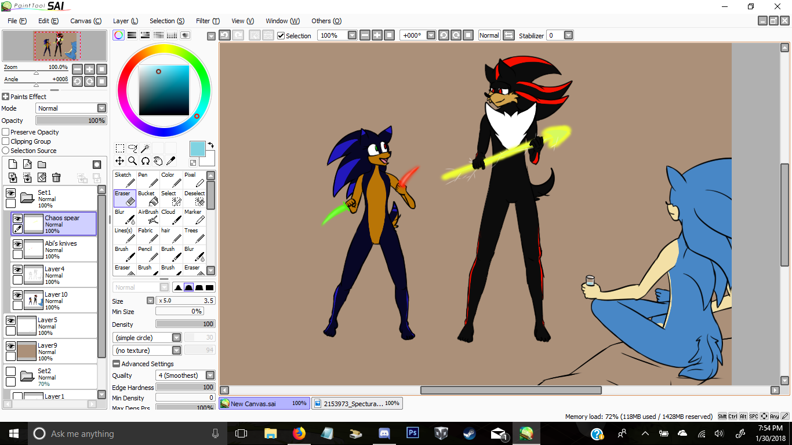Screen dimensions: 792x445
Task: Select the Trees brush
Action: (x=194, y=235)
